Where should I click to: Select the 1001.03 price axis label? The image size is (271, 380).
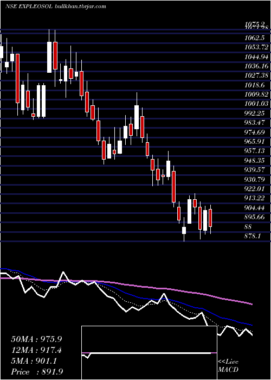[x=256, y=104]
